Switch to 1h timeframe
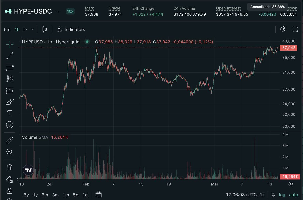This screenshot has height=200, width=303. [x=17, y=29]
